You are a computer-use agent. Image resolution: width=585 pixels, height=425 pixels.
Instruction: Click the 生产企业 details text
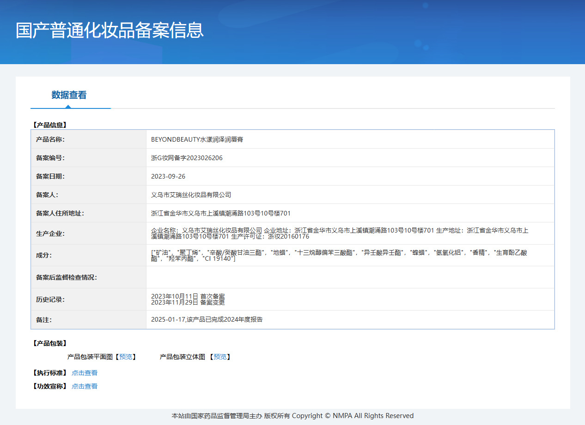click(x=340, y=233)
